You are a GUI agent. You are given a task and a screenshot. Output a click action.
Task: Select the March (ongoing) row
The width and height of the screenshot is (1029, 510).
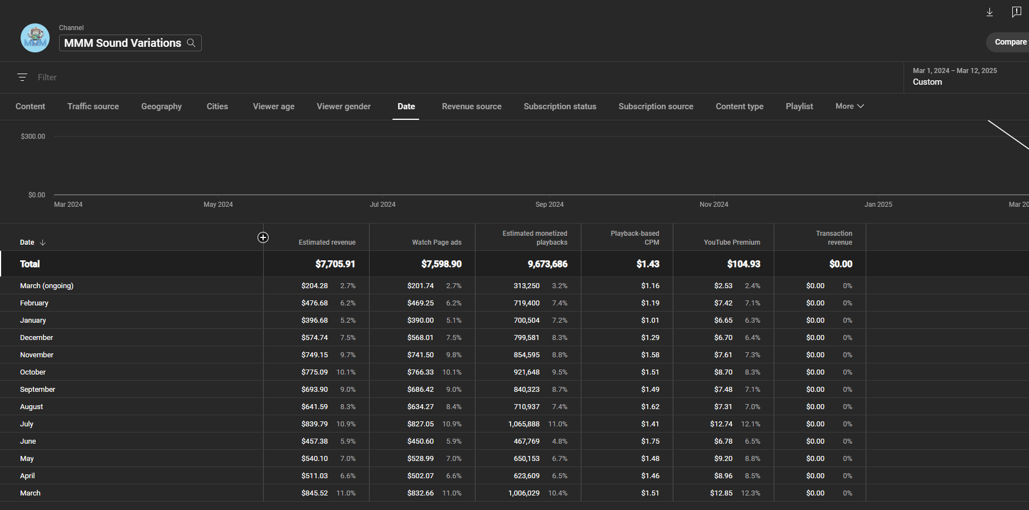47,286
